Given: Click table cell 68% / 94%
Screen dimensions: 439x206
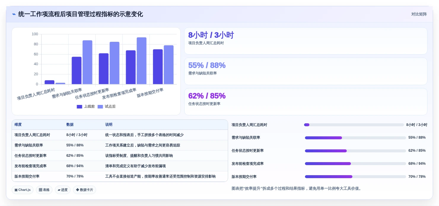Looking at the screenshot, I should tap(75, 166).
